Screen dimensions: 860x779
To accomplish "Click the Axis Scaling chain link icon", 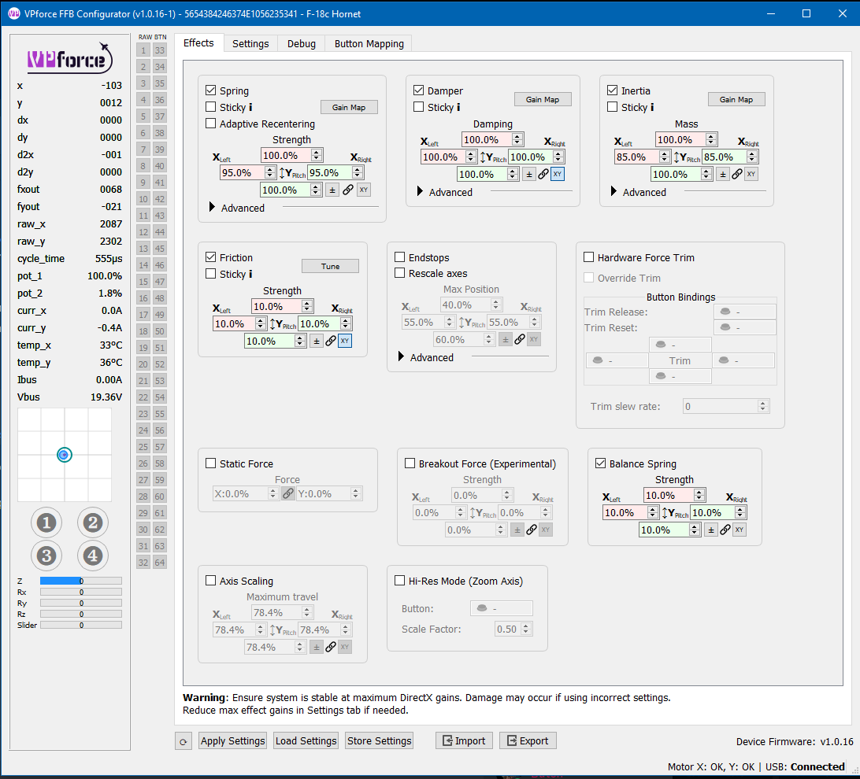I will click(x=331, y=647).
